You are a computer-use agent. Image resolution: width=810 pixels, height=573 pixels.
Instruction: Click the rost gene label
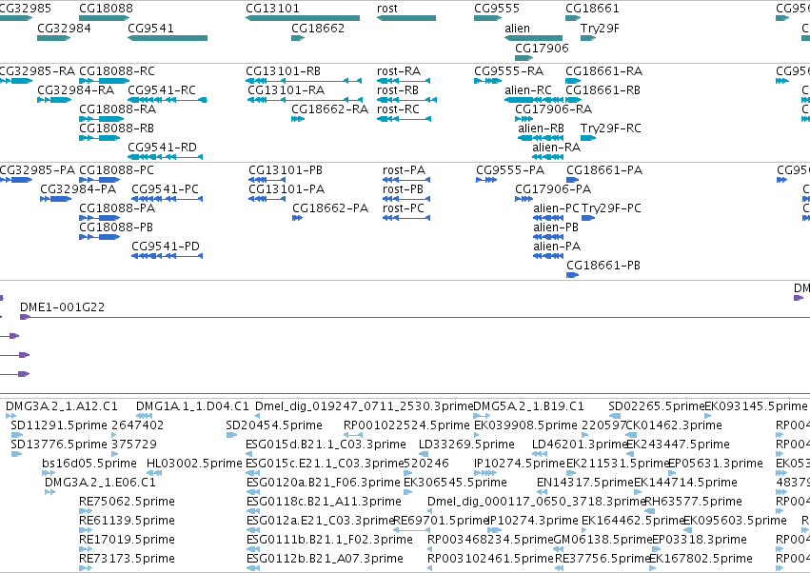tap(387, 9)
